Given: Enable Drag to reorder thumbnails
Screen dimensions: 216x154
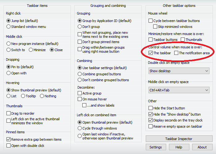Looking at the screenshot, I should pyautogui.click(x=9, y=113).
